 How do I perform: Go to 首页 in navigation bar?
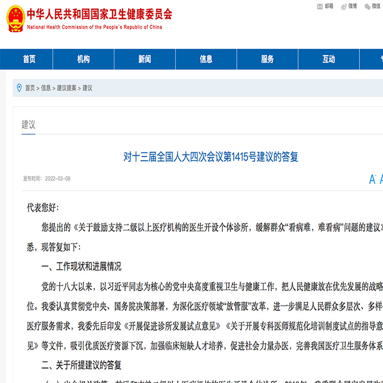point(29,59)
